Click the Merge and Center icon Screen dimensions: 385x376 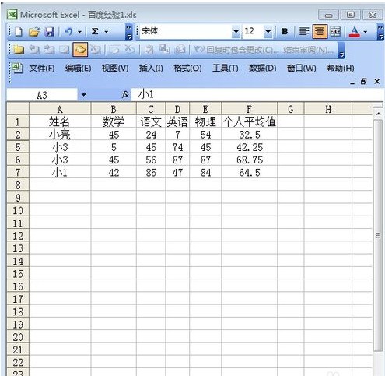[335, 32]
